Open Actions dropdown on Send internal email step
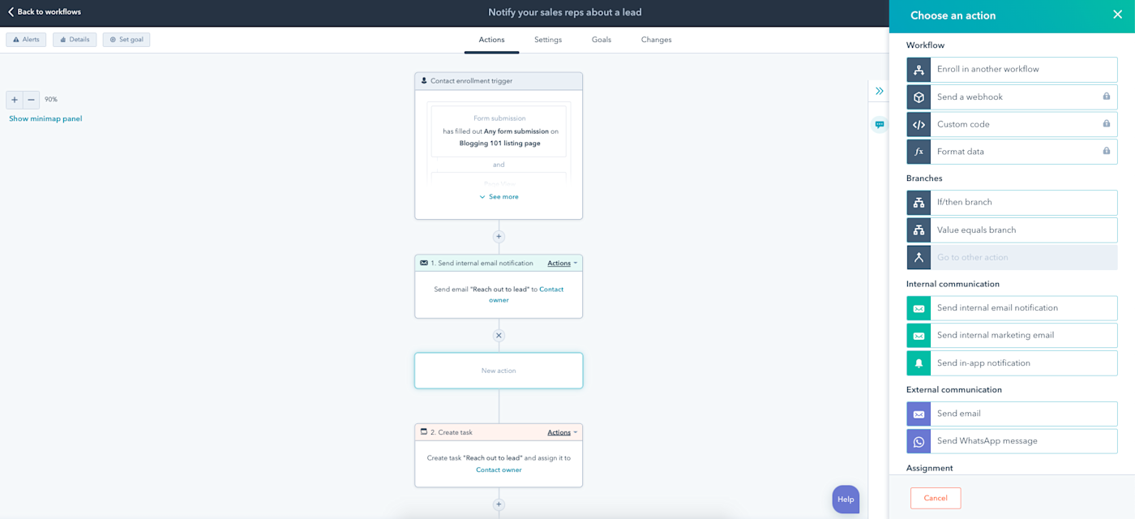Screen dimensions: 1135x519 (x=562, y=264)
